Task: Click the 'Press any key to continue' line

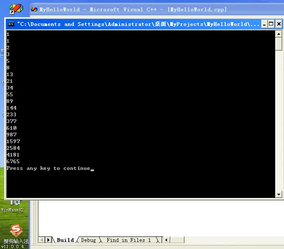Action: coord(48,168)
